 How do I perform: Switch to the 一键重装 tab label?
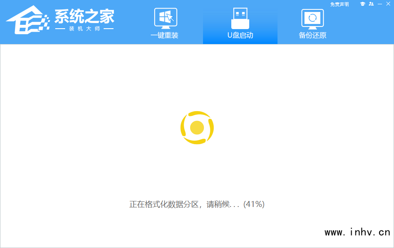tap(164, 35)
